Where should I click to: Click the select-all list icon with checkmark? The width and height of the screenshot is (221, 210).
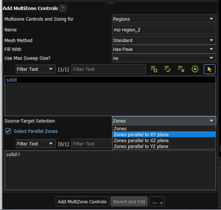click(x=168, y=69)
